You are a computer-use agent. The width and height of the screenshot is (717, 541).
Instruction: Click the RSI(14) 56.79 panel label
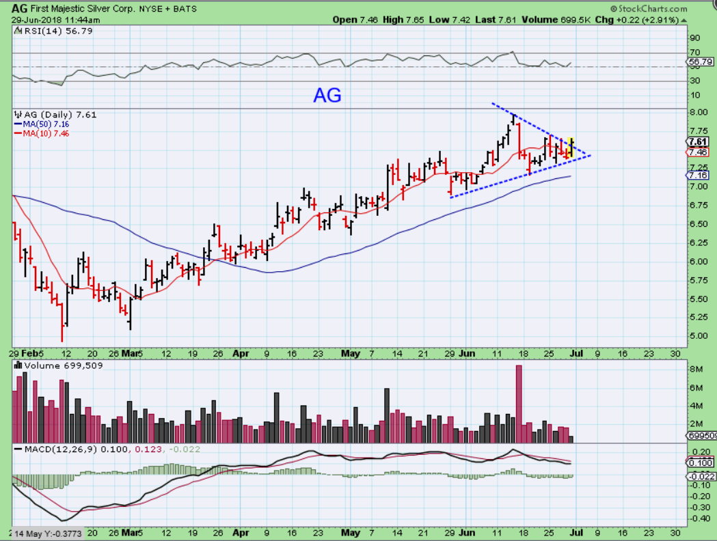[x=58, y=31]
